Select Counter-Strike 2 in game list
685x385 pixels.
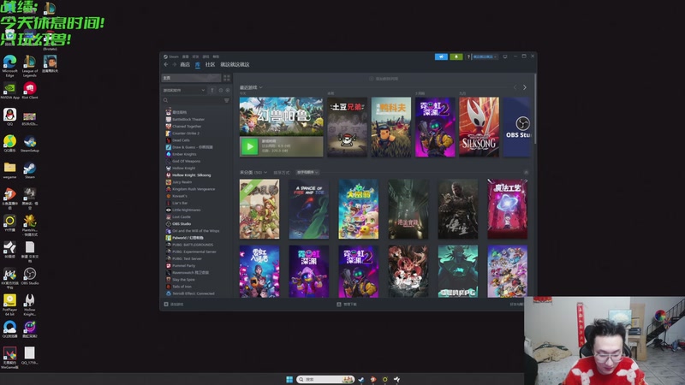click(186, 133)
